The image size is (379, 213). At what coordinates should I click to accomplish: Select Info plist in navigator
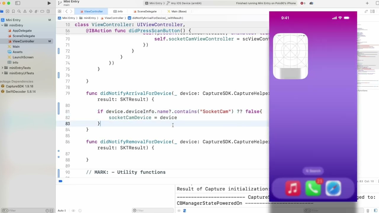pos(15,63)
